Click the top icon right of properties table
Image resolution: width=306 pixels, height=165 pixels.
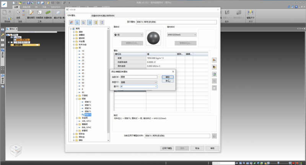(x=214, y=60)
